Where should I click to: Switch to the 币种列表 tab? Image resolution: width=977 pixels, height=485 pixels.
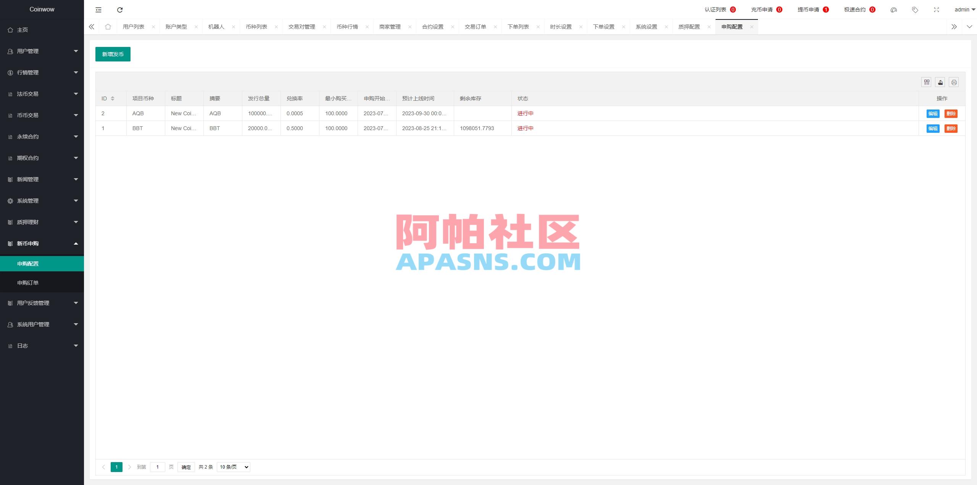[256, 27]
